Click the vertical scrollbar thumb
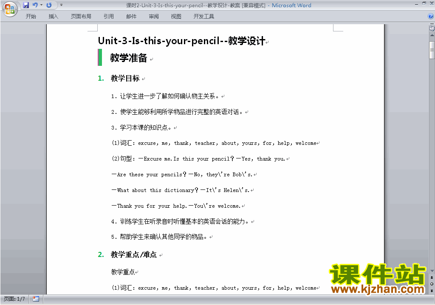This screenshot has height=305, width=435. [x=432, y=50]
